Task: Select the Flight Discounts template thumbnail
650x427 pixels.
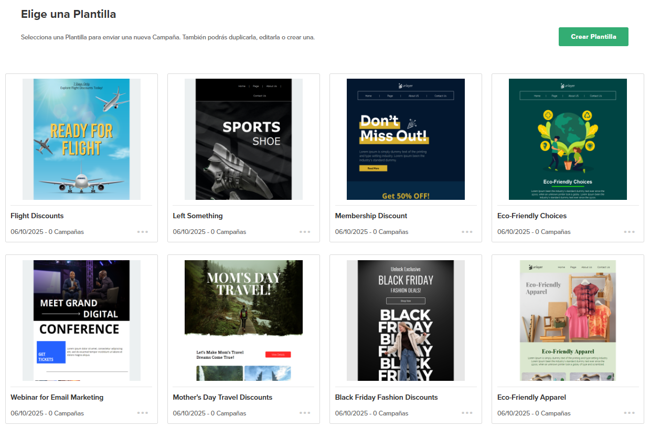Action: [x=81, y=139]
